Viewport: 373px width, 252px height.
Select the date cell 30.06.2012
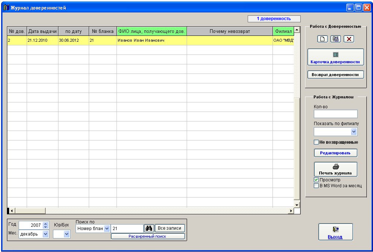73,40
